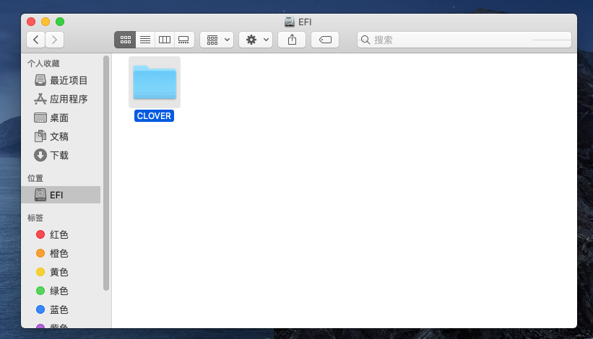Switch to list view
The height and width of the screenshot is (339, 593).
pyautogui.click(x=145, y=40)
